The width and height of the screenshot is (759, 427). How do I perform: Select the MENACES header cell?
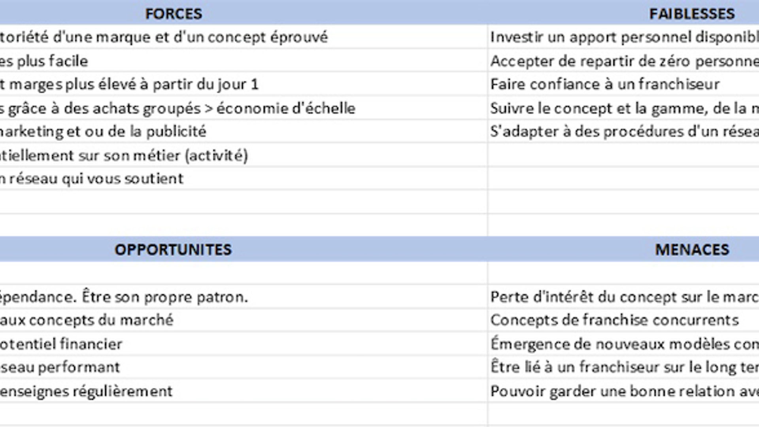coord(623,249)
